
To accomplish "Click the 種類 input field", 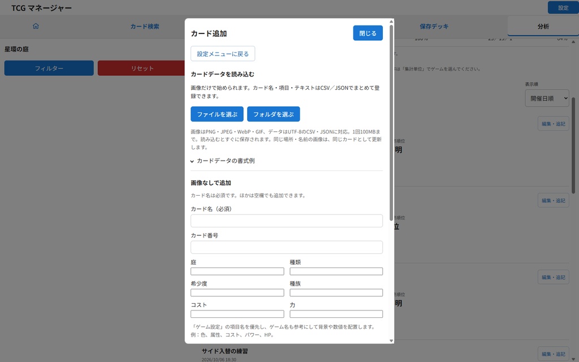I will coord(336,271).
